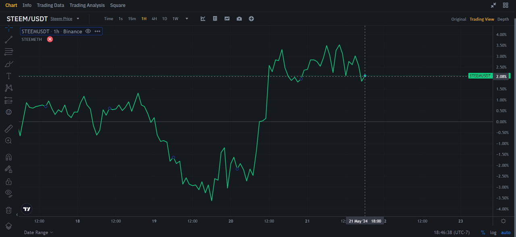Expand the pair dropdown arrow beside Steem Price
Image resolution: width=516 pixels, height=237 pixels.
pyautogui.click(x=78, y=19)
